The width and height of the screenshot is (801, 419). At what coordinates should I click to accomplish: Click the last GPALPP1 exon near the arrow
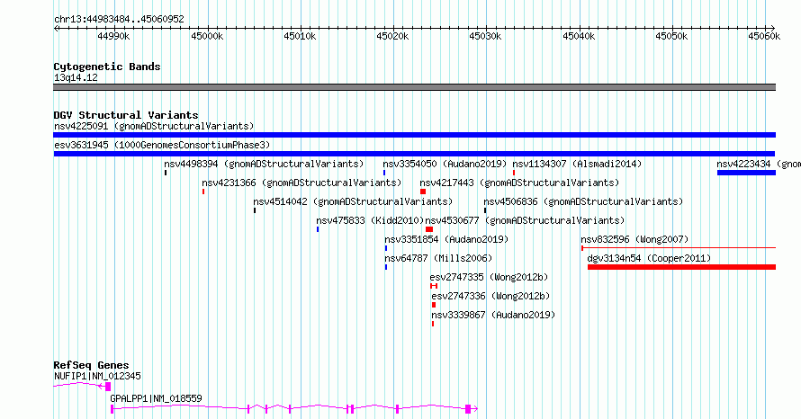[468, 409]
